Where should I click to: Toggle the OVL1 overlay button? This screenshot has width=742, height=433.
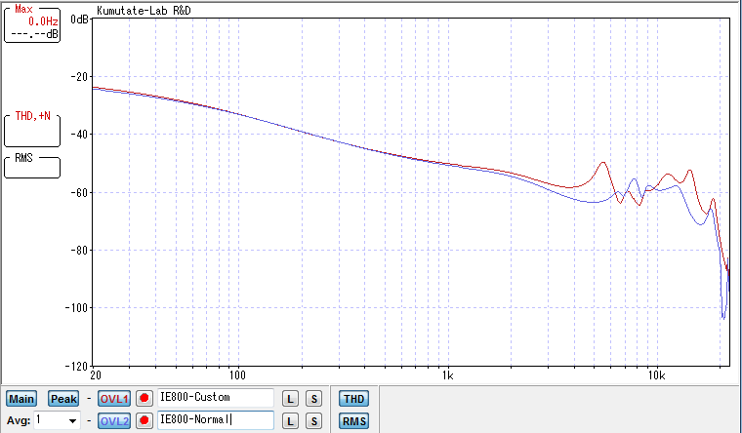click(114, 399)
